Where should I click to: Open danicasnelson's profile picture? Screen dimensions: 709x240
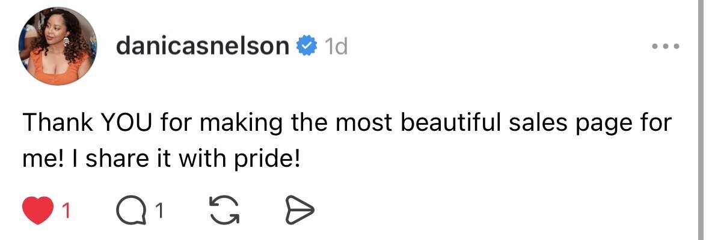coord(58,47)
